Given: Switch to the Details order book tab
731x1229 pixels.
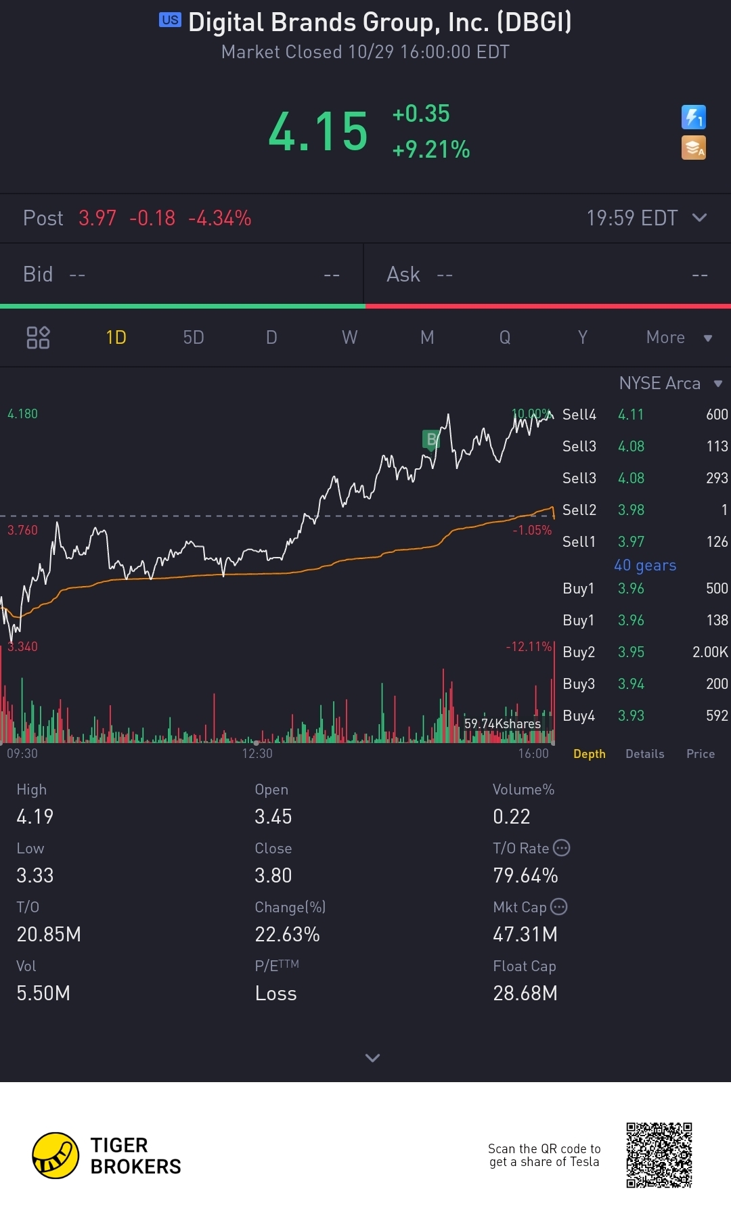Looking at the screenshot, I should tap(644, 754).
